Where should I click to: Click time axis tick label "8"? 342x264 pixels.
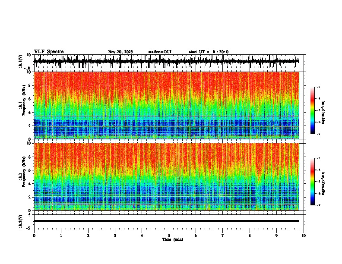(250, 236)
